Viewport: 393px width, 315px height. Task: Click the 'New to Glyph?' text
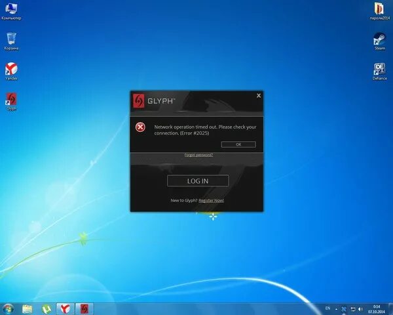(184, 200)
